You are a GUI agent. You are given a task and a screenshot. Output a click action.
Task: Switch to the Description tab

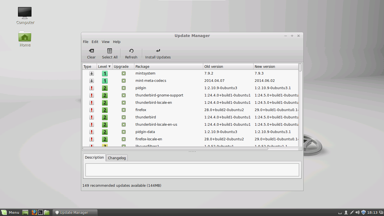(94, 157)
